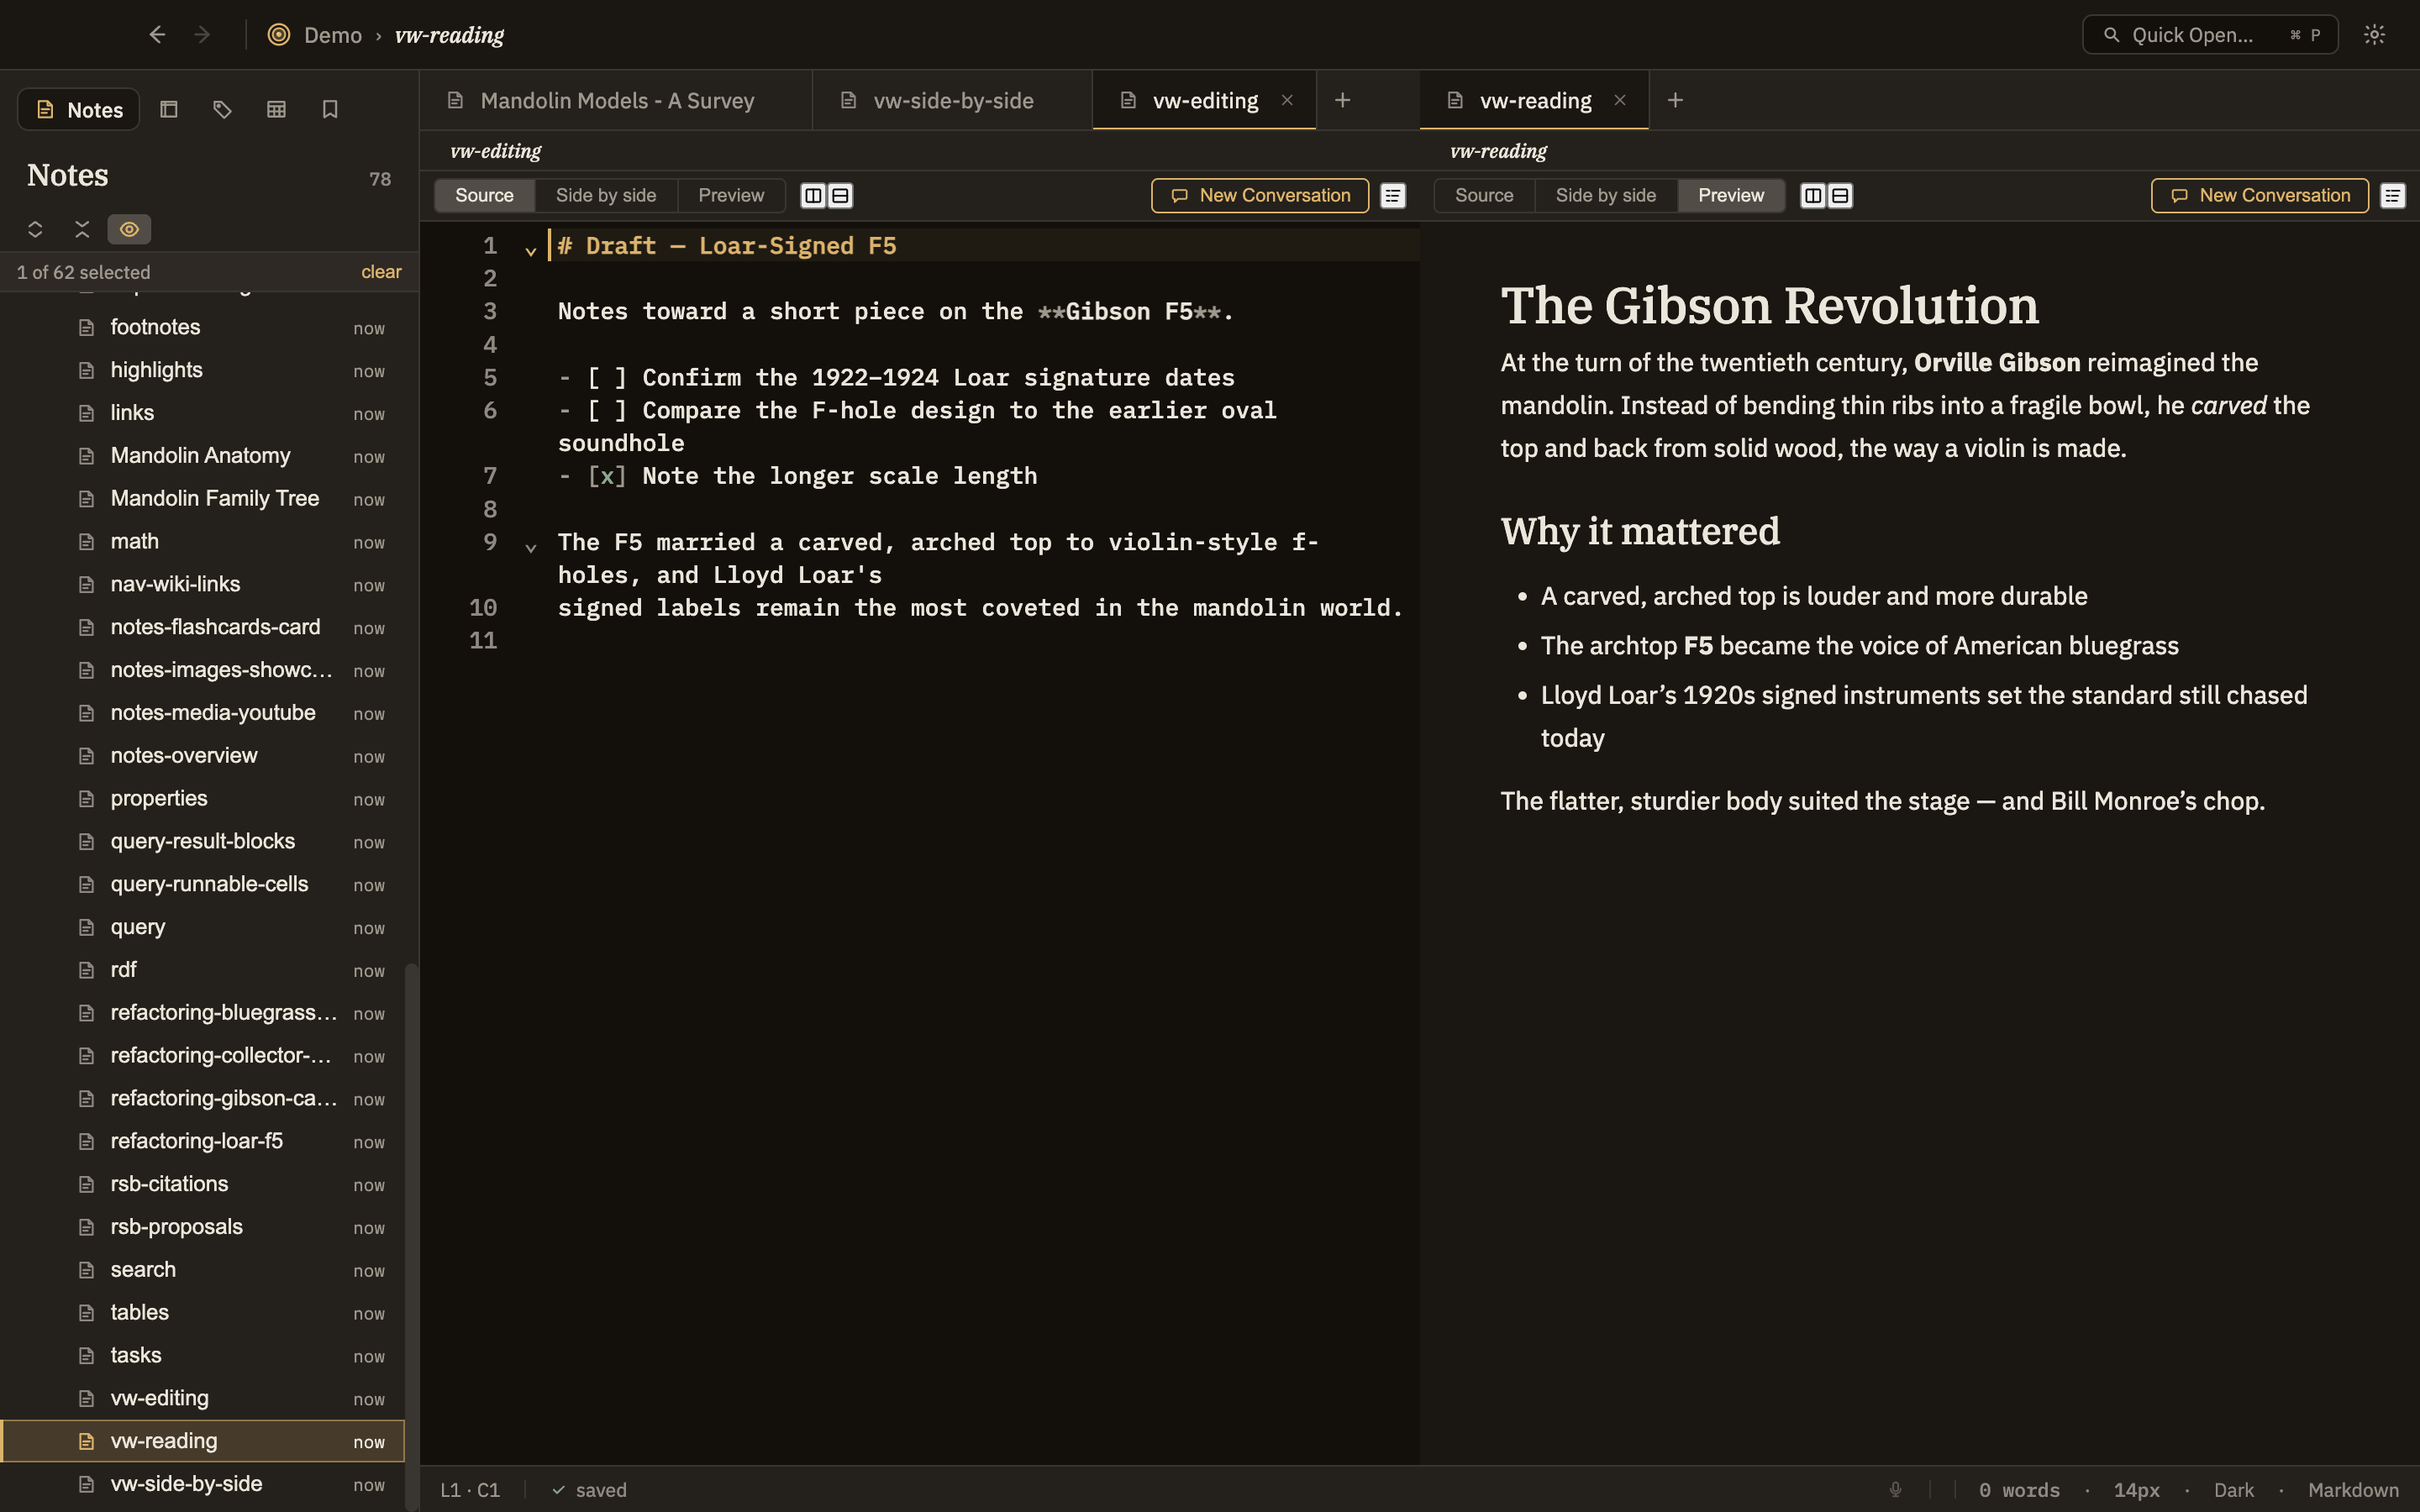Open the rsb-citations note

[x=202, y=1185]
